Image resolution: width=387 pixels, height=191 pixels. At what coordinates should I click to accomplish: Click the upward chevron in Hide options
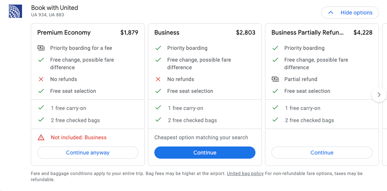click(x=331, y=13)
